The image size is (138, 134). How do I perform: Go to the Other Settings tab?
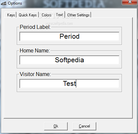78,15
